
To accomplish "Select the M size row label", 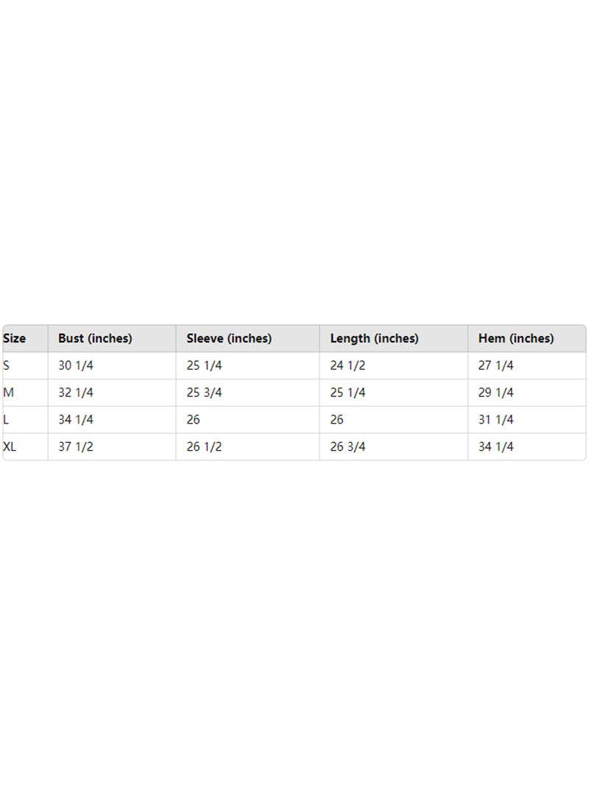I will click(x=9, y=393).
